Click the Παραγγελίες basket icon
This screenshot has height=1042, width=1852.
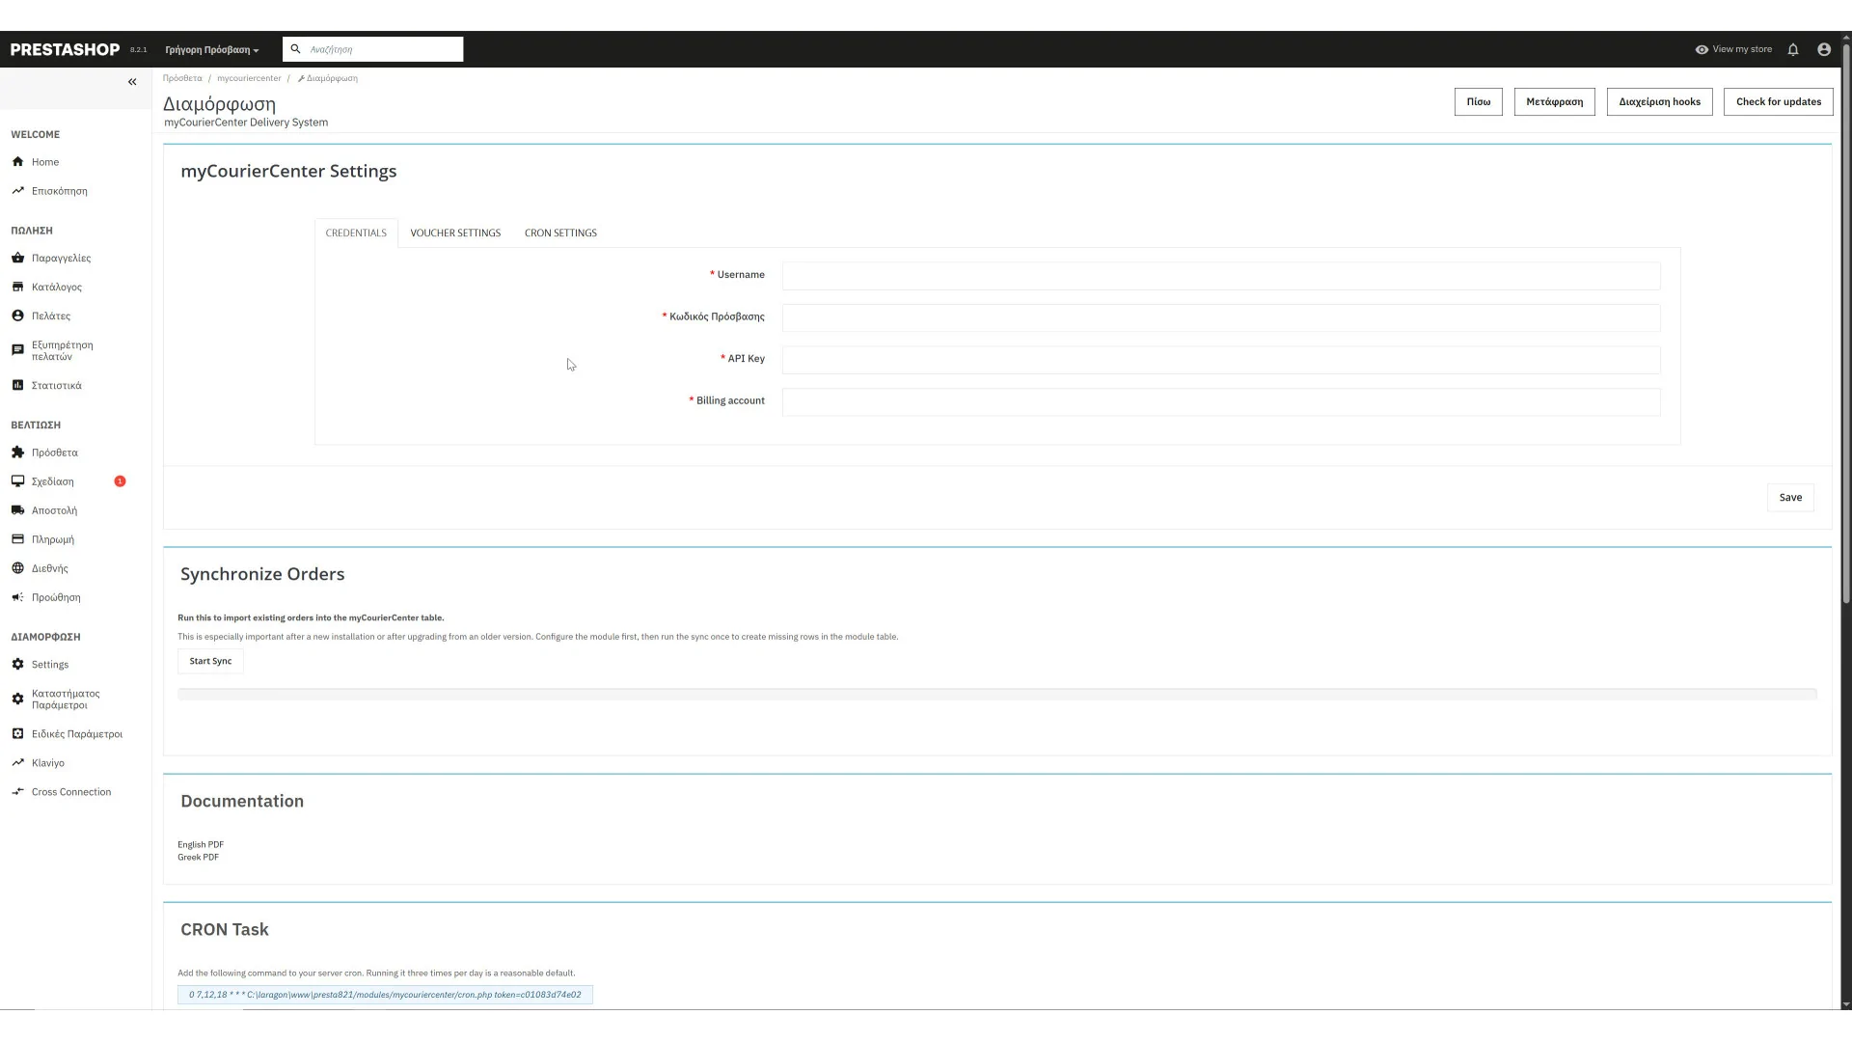[x=17, y=259]
